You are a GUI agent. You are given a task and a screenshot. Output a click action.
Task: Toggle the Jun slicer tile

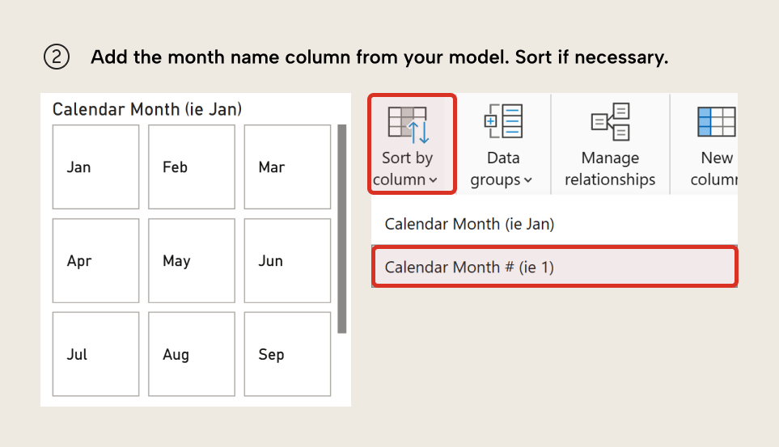tap(287, 261)
